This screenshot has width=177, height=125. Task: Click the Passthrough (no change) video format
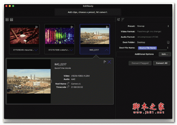[x=149, y=32]
